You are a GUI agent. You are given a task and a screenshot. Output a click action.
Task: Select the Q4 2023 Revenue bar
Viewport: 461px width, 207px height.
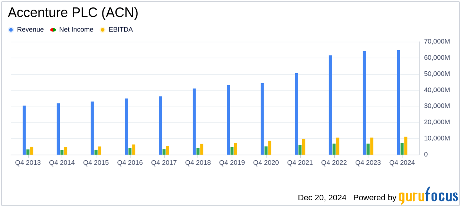click(364, 103)
